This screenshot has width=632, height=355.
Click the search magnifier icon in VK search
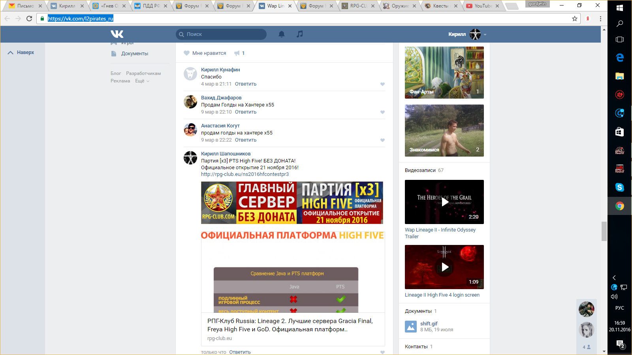pos(181,34)
